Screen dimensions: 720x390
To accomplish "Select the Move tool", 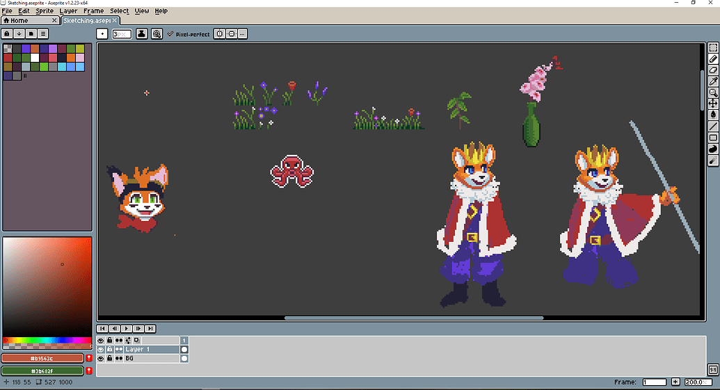I will (713, 104).
